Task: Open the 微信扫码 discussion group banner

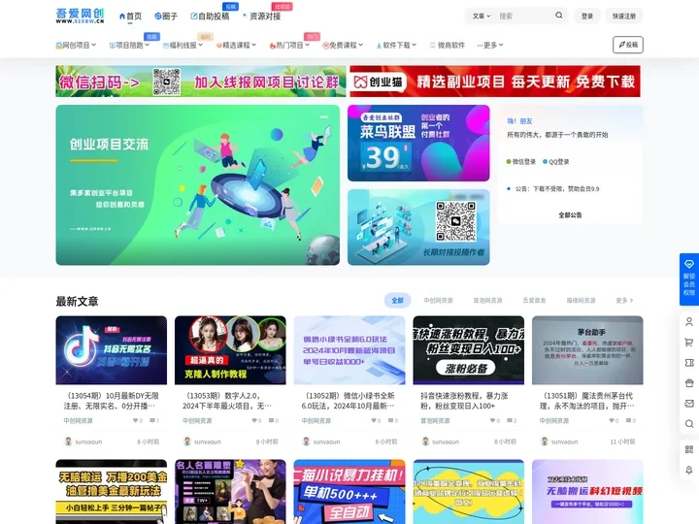Action: pos(201,82)
